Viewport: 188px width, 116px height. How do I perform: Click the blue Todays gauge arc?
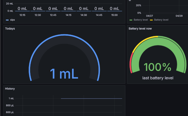coord(64,35)
